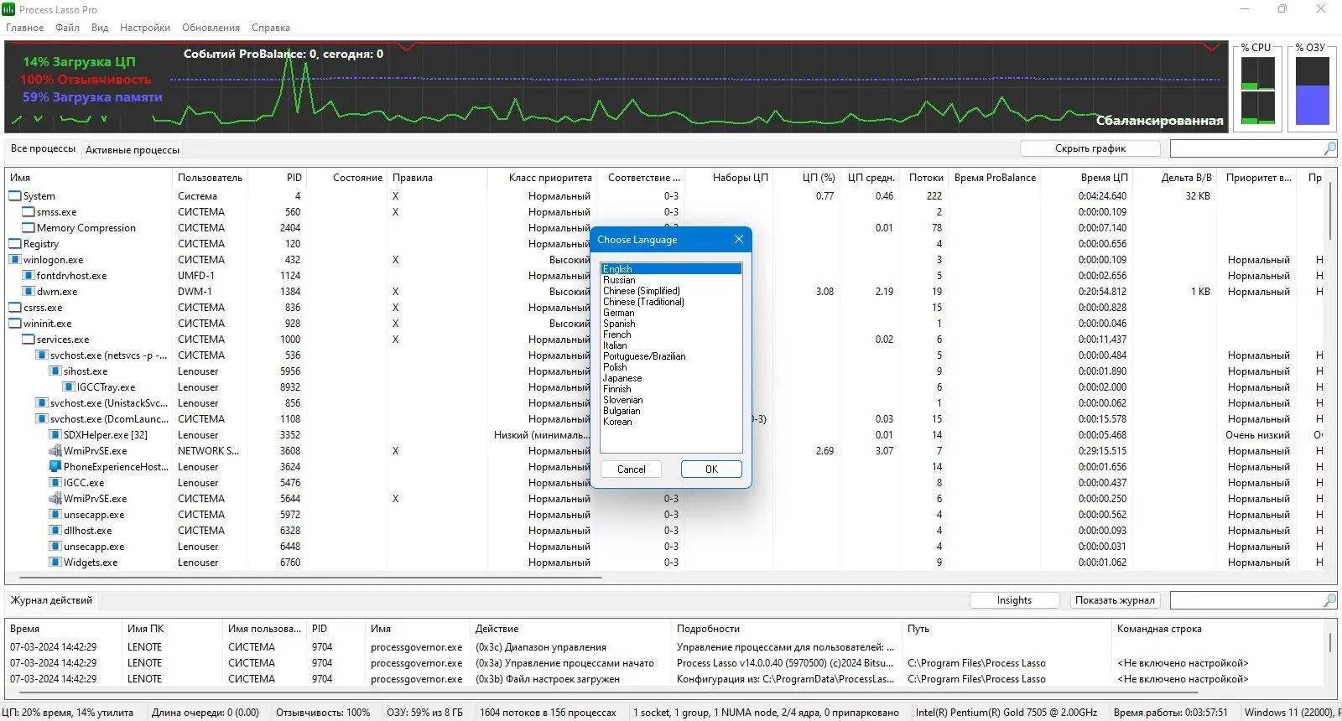Click the IGCC.exe process icon

click(55, 483)
